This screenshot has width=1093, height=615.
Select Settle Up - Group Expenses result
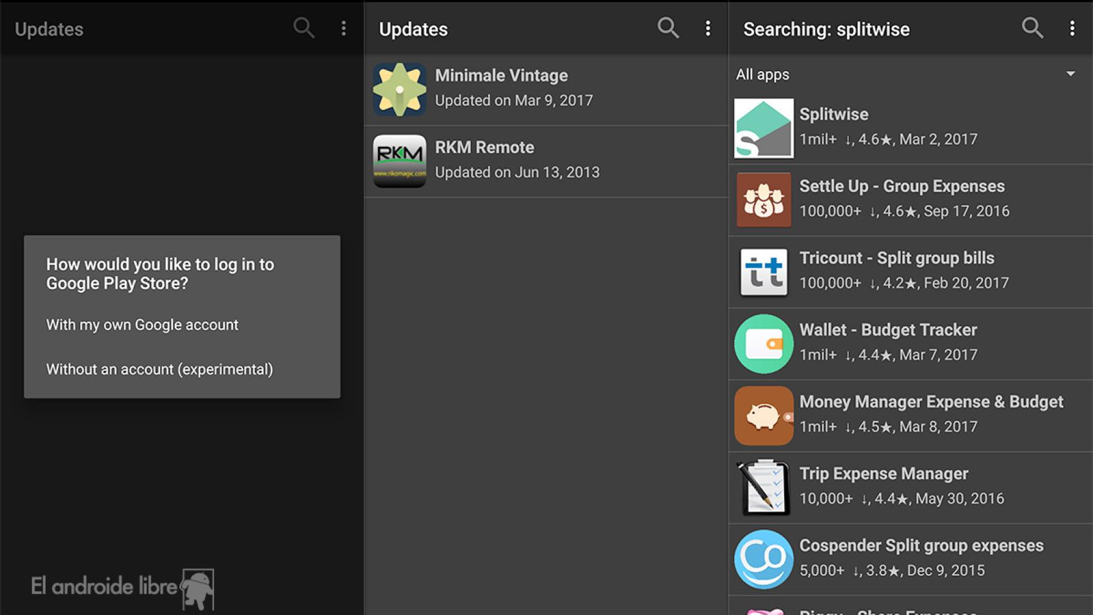click(910, 200)
